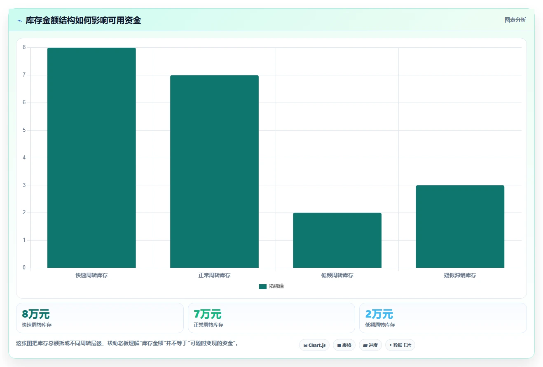
Task: Click x-axis label 疑似滞销库存
Action: click(460, 275)
